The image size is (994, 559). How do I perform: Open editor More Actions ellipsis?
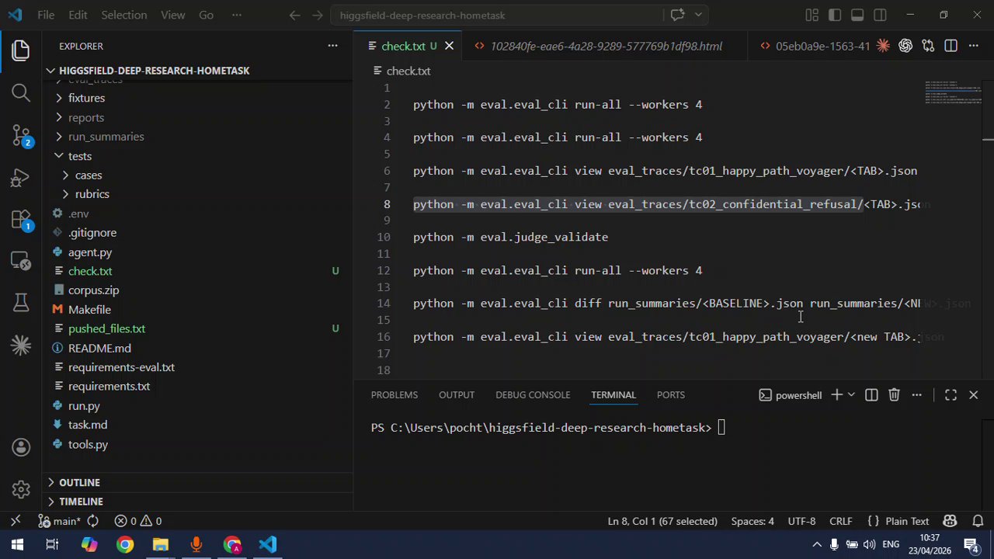(x=974, y=46)
